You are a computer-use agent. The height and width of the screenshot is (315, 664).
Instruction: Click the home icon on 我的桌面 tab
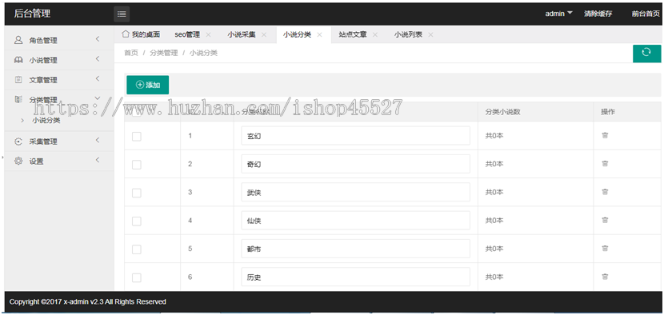pos(125,34)
